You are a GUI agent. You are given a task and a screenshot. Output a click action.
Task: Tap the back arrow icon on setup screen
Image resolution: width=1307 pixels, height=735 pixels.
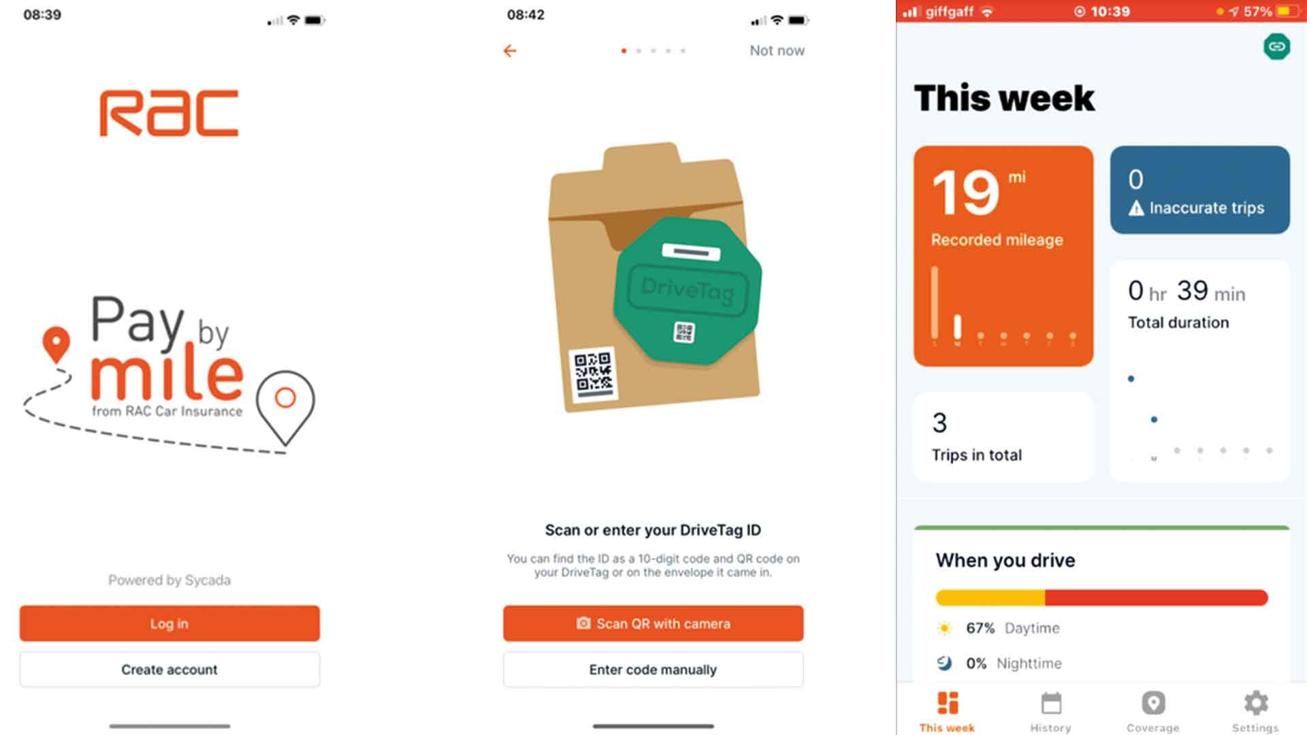point(511,50)
